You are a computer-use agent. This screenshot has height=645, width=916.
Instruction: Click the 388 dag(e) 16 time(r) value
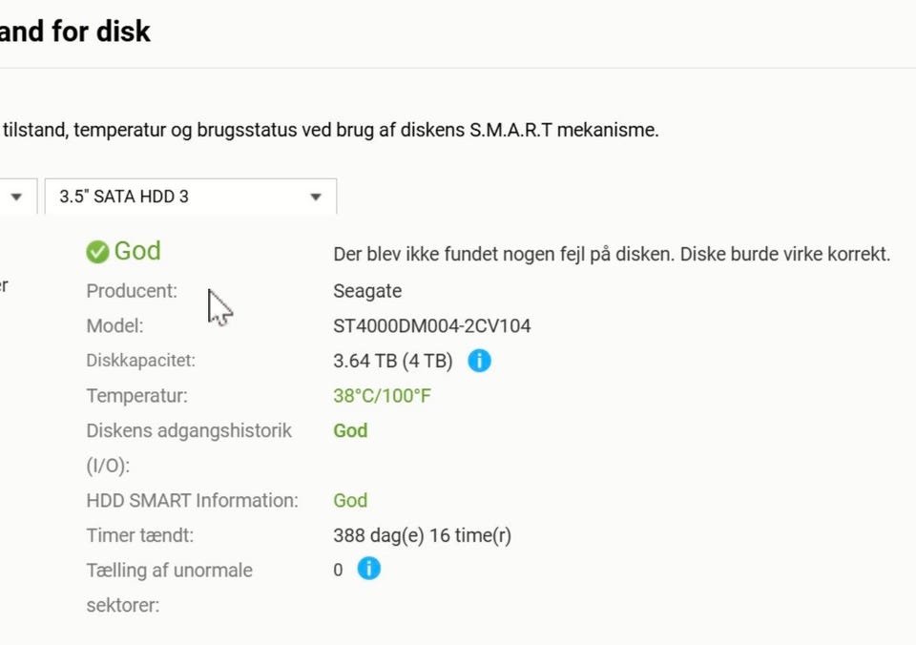point(423,535)
